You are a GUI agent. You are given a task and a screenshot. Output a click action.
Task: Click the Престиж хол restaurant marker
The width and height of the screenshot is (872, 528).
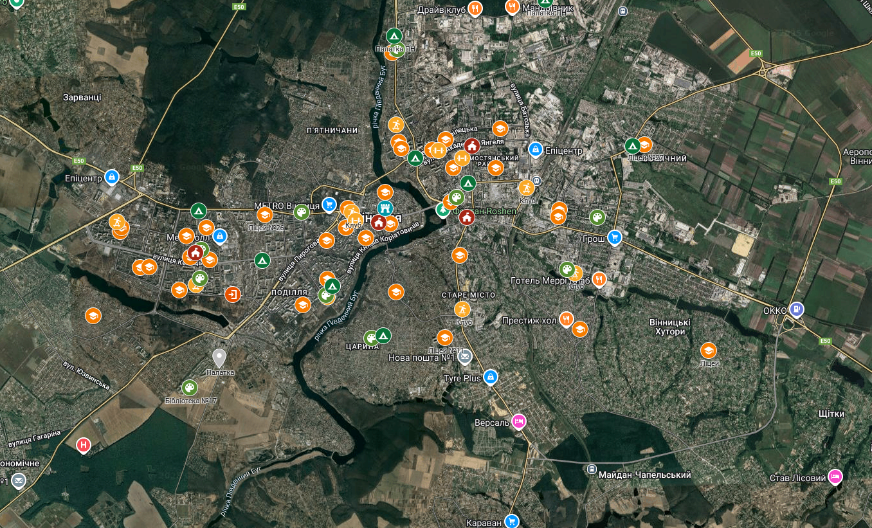click(x=566, y=318)
